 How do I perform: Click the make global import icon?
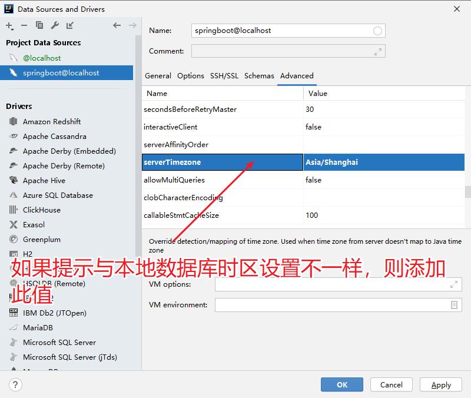pyautogui.click(x=70, y=25)
